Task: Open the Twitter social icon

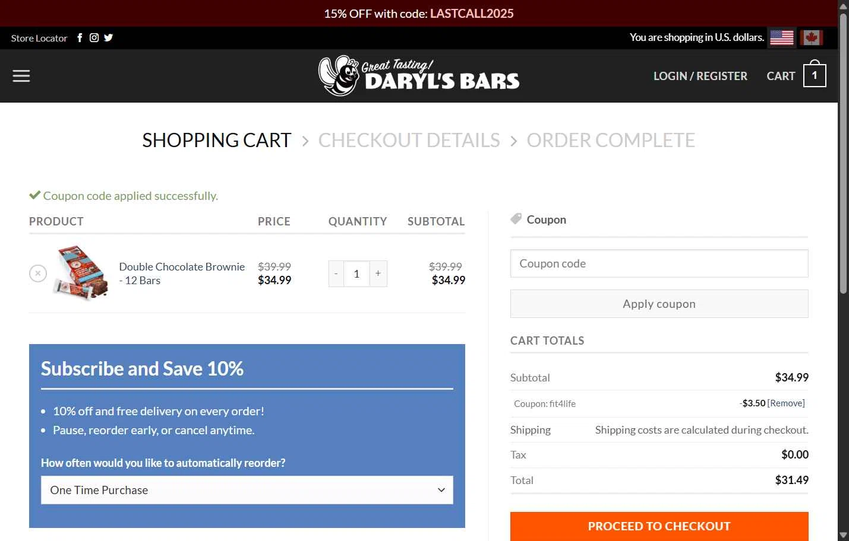Action: click(x=108, y=38)
